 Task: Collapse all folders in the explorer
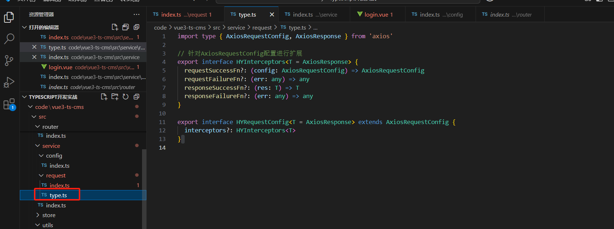(136, 97)
